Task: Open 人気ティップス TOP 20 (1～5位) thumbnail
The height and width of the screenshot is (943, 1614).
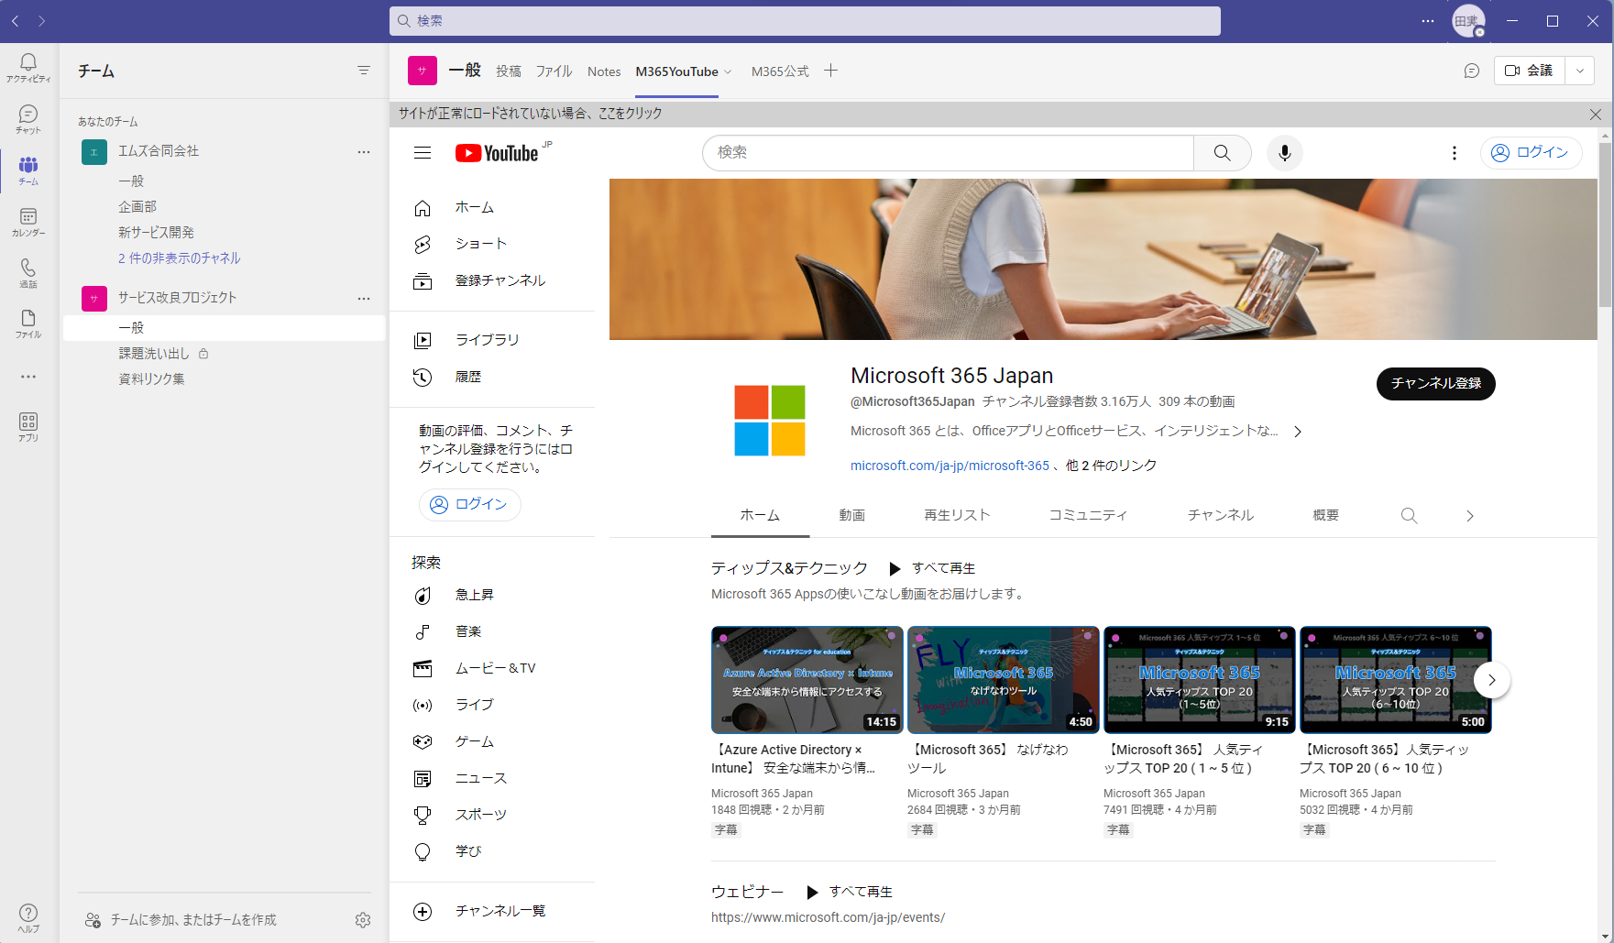Action: click(1200, 680)
